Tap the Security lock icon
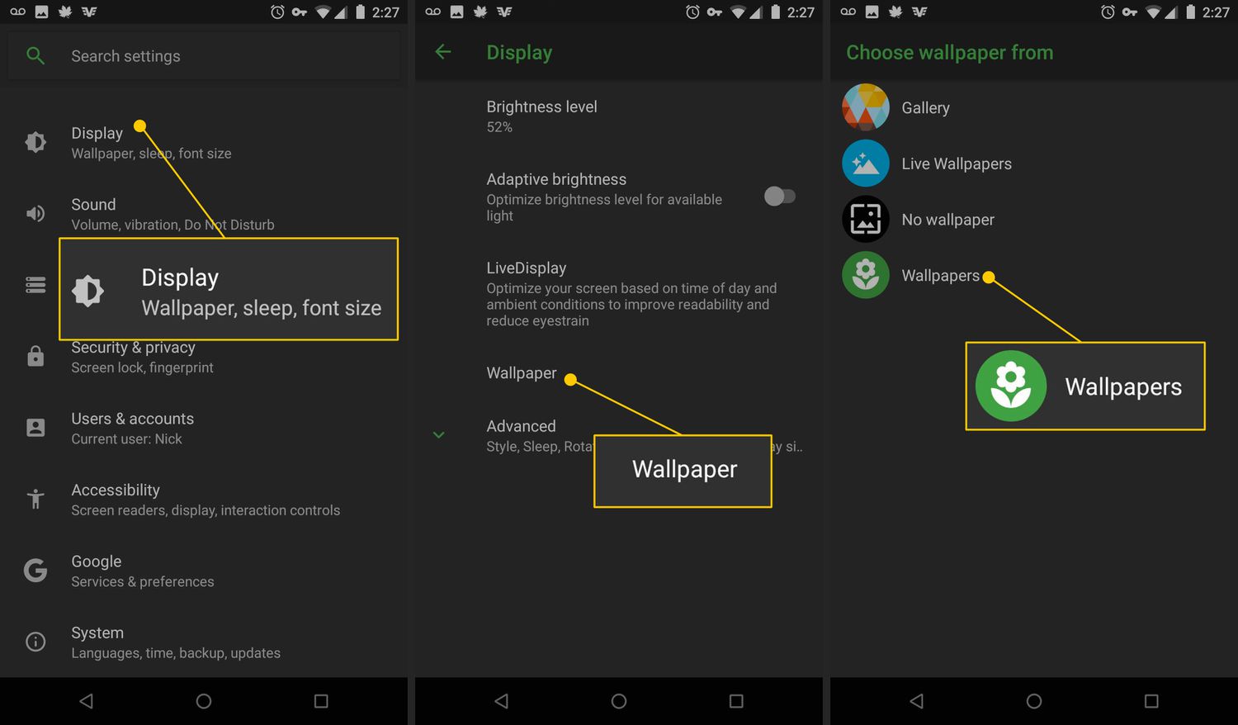The height and width of the screenshot is (725, 1238). click(35, 357)
